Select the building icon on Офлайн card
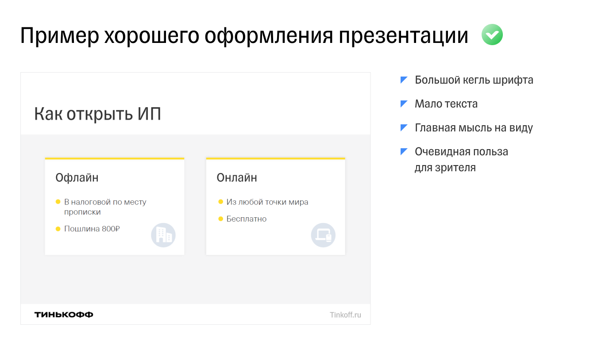The height and width of the screenshot is (354, 602). coord(163,235)
